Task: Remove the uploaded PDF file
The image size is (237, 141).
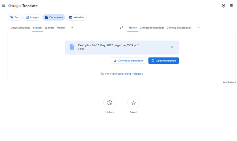Action: [x=172, y=47]
